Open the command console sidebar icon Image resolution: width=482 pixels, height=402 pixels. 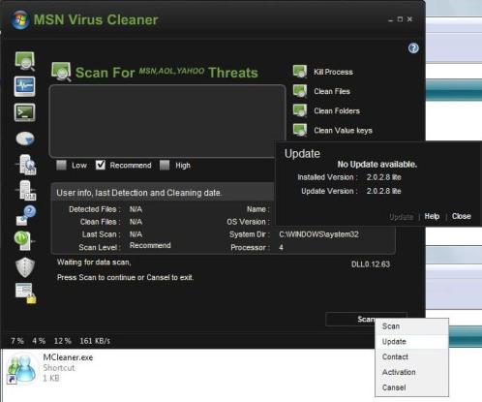click(25, 112)
